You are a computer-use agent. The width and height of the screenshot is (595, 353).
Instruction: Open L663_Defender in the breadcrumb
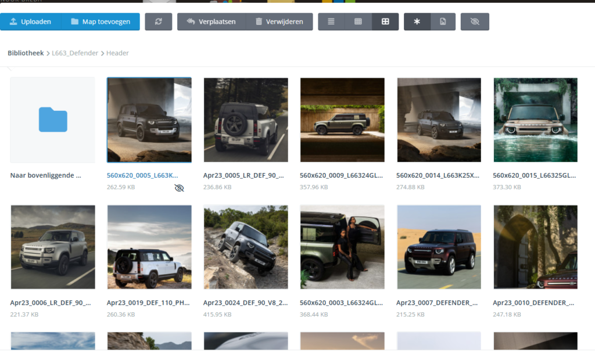(75, 53)
